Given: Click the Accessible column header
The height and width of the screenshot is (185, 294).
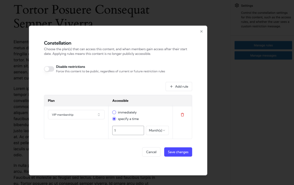Looking at the screenshot, I should tap(120, 101).
